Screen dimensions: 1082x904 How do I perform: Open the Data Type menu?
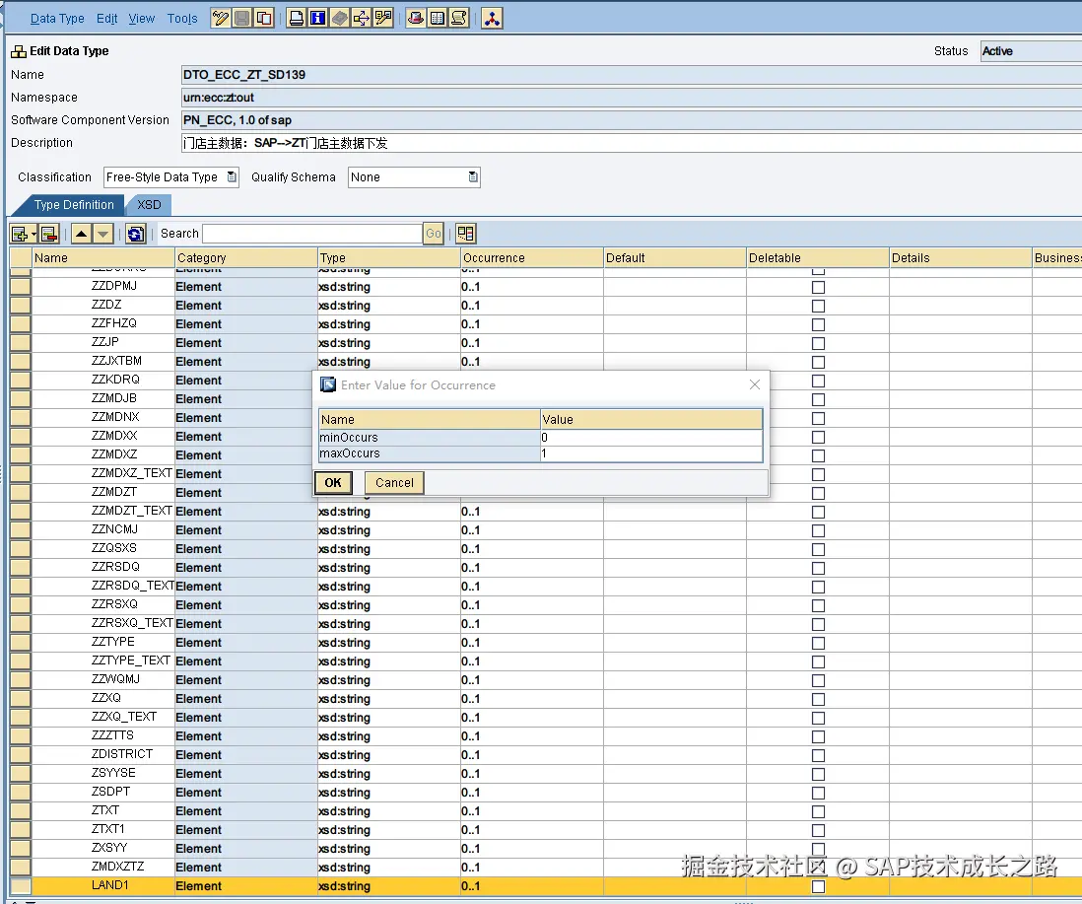coord(57,19)
